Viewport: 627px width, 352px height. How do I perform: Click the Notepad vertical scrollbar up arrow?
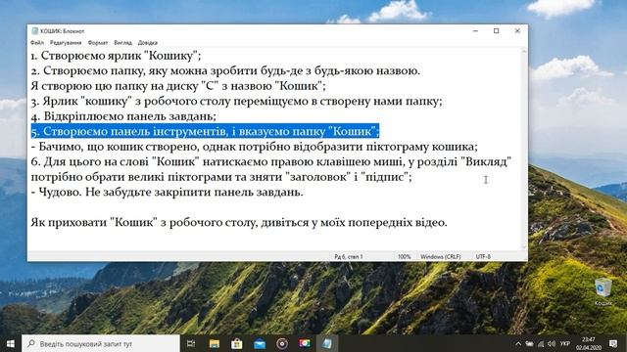524,51
